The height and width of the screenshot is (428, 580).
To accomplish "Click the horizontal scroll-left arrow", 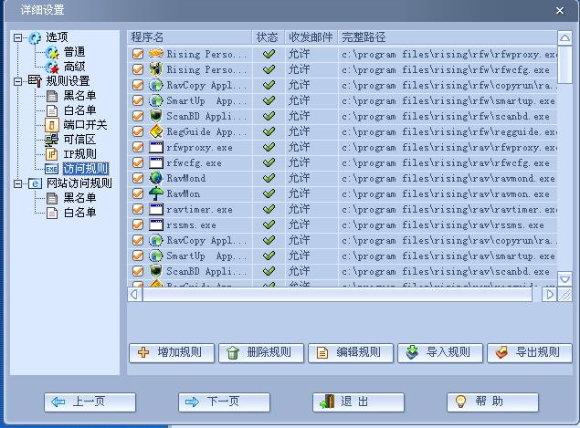I will coord(134,295).
